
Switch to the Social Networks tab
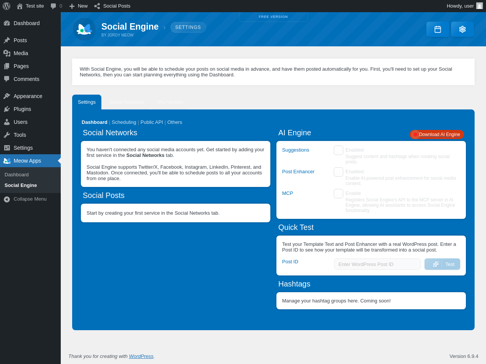click(127, 102)
